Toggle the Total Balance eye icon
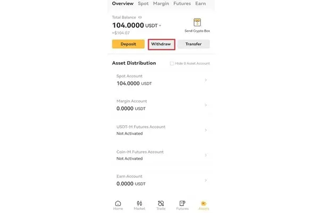Screen dimensions: 320x213 click(140, 18)
